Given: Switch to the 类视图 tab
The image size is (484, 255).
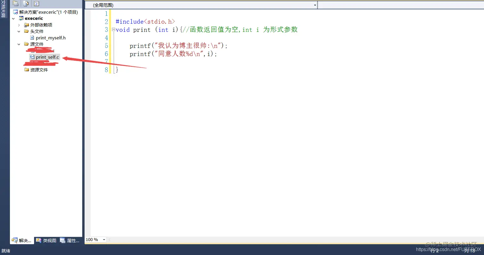Looking at the screenshot, I should [46, 241].
